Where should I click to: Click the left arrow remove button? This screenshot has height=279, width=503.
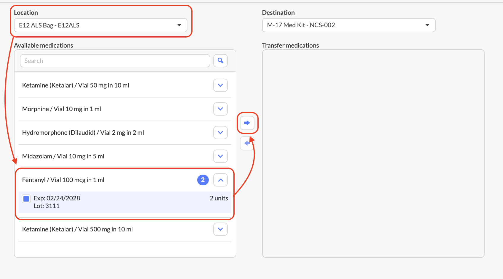[x=247, y=143]
